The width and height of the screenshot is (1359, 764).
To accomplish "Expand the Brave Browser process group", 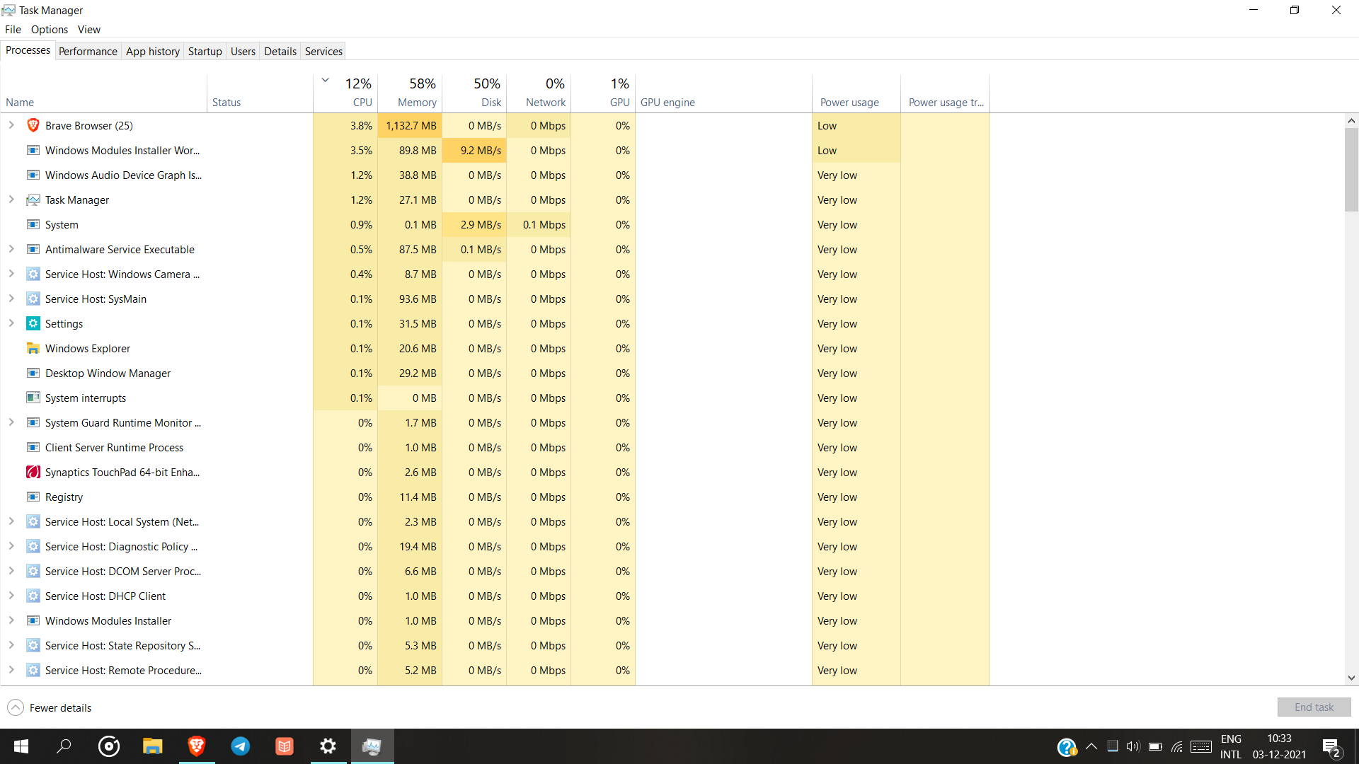I will pos(11,125).
